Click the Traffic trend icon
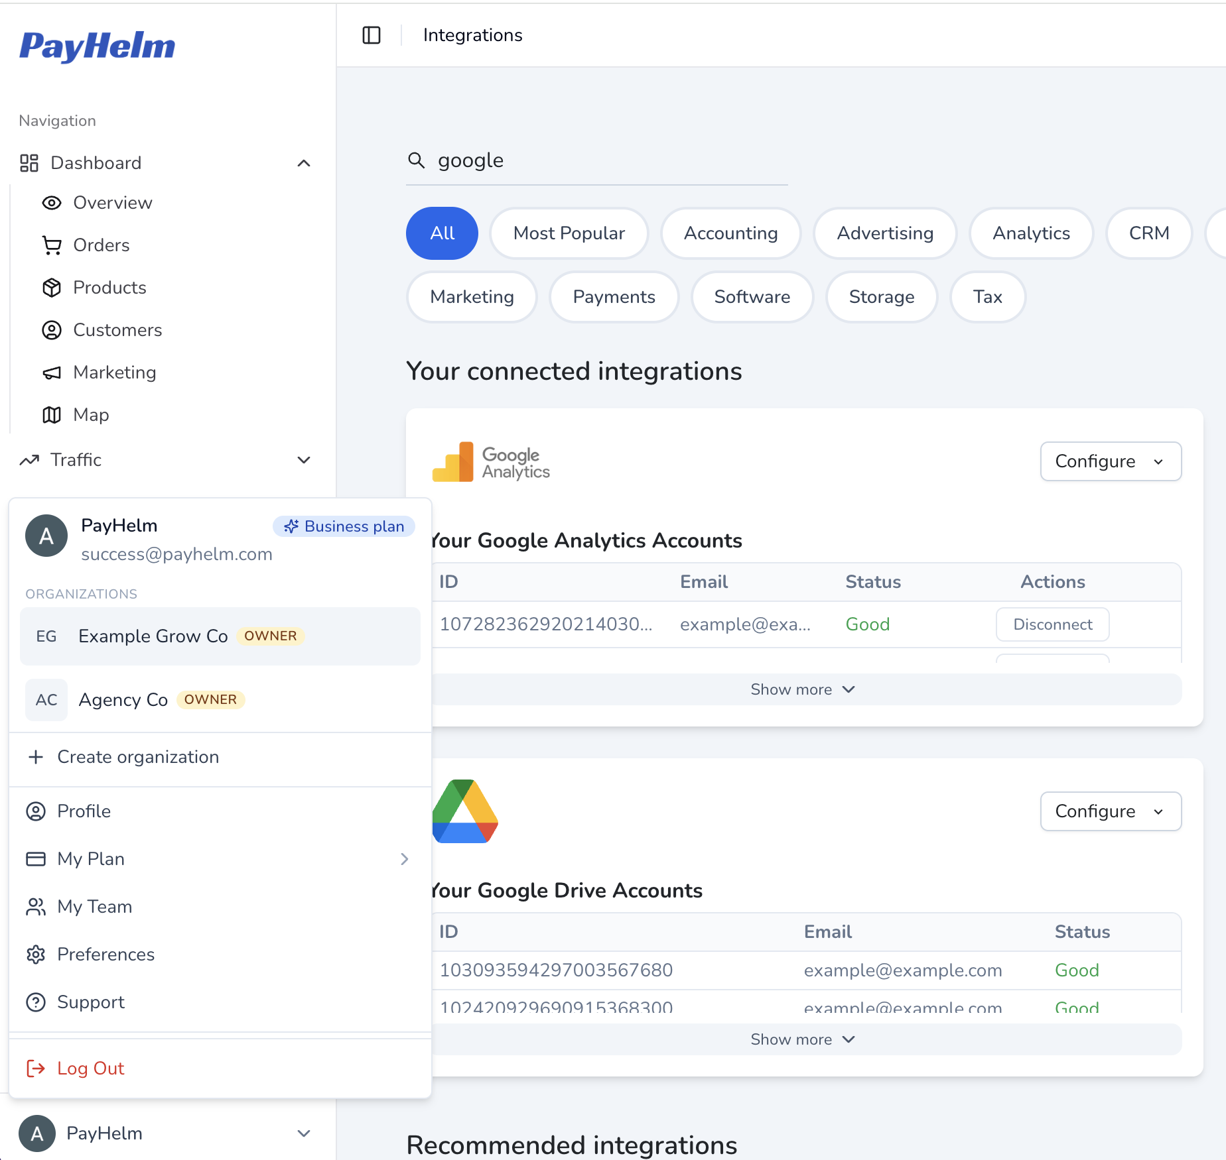 click(x=29, y=460)
